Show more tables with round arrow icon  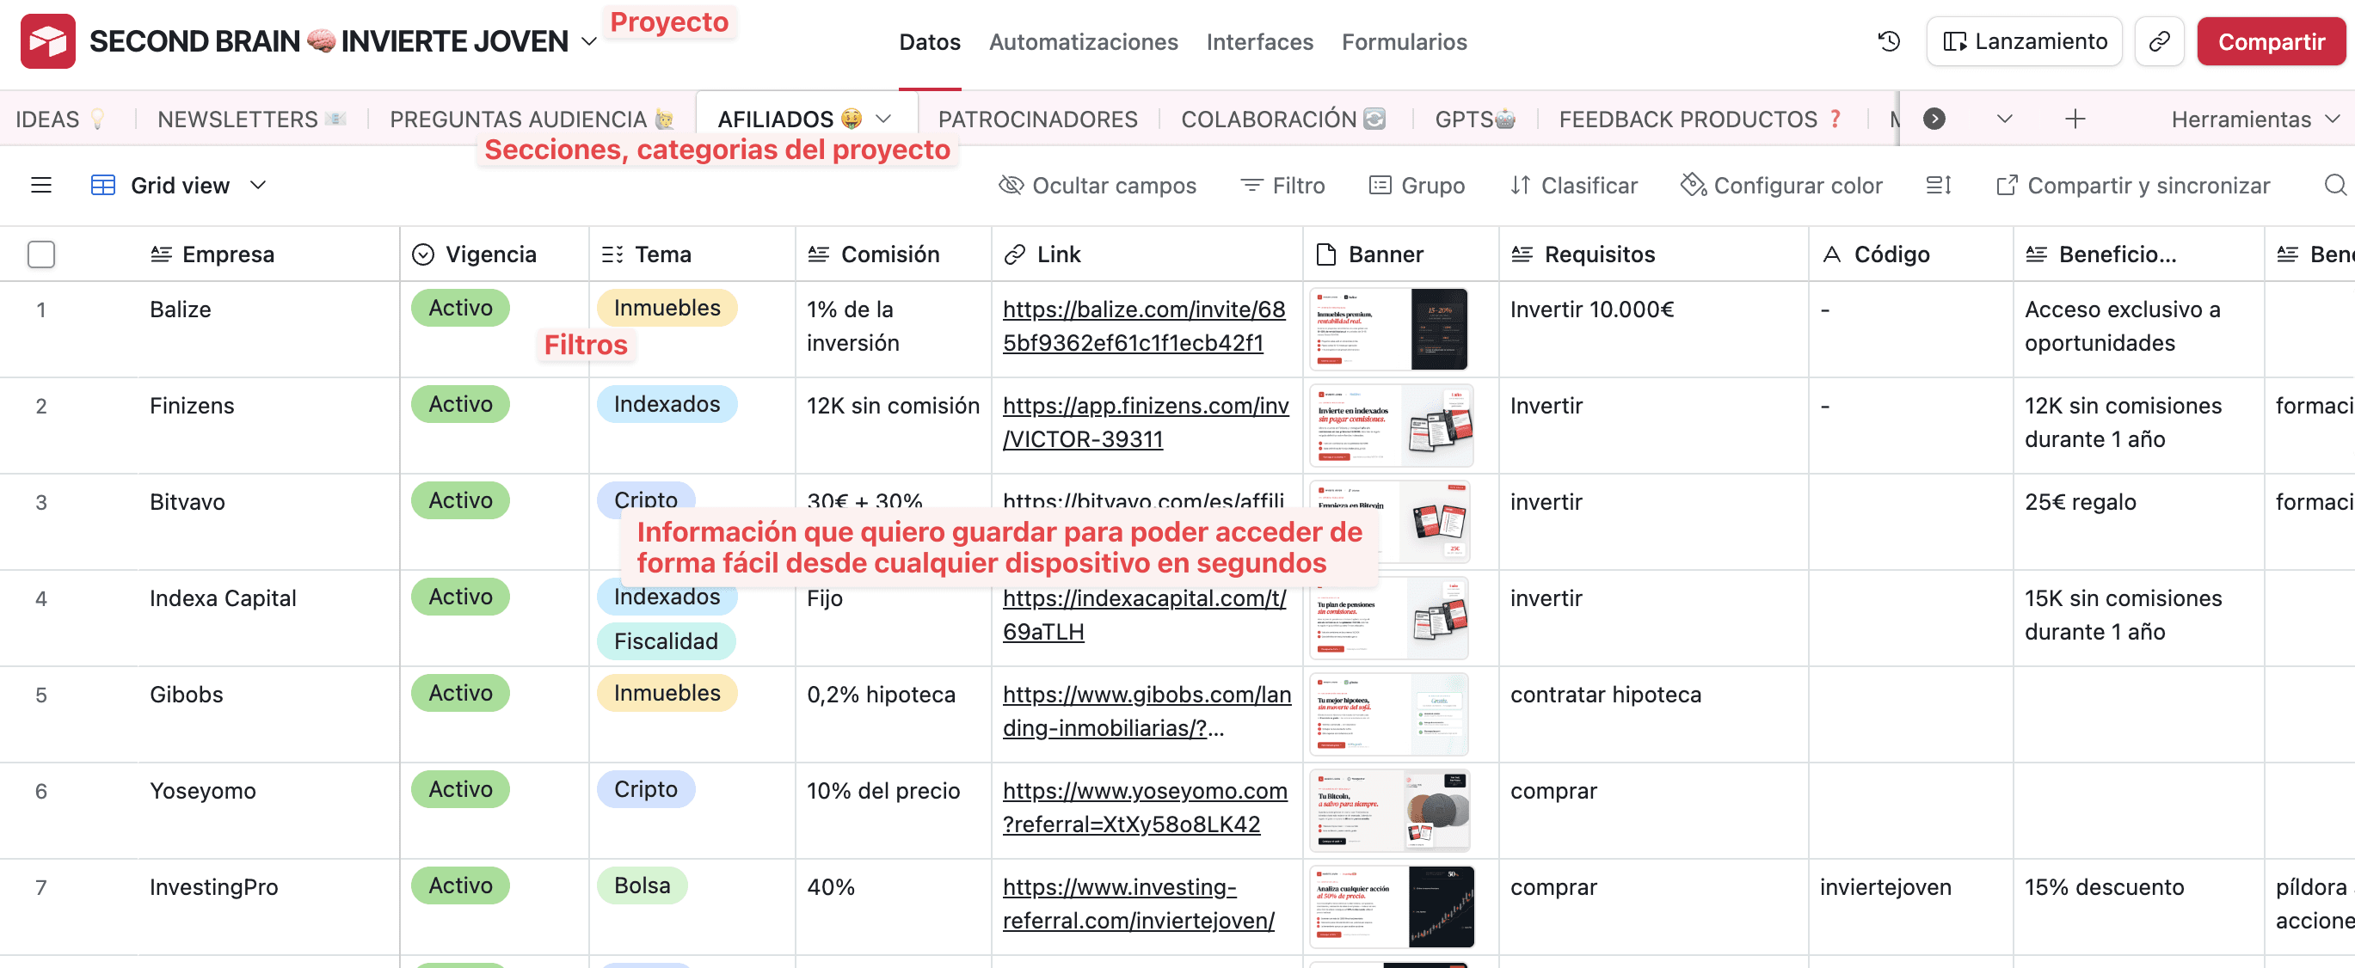click(1934, 119)
